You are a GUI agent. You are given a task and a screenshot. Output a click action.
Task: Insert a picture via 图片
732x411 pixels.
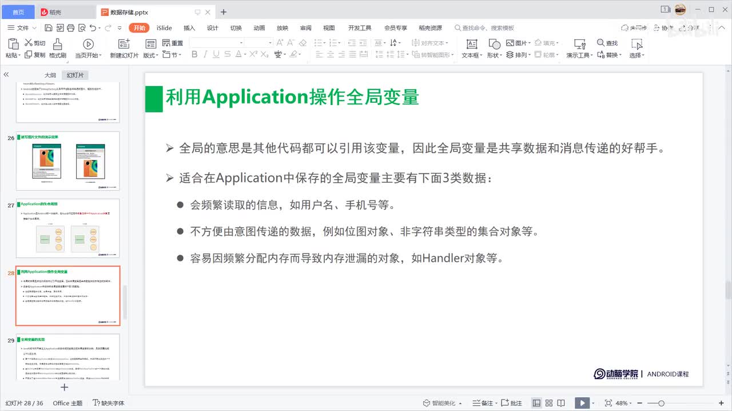pyautogui.click(x=519, y=43)
